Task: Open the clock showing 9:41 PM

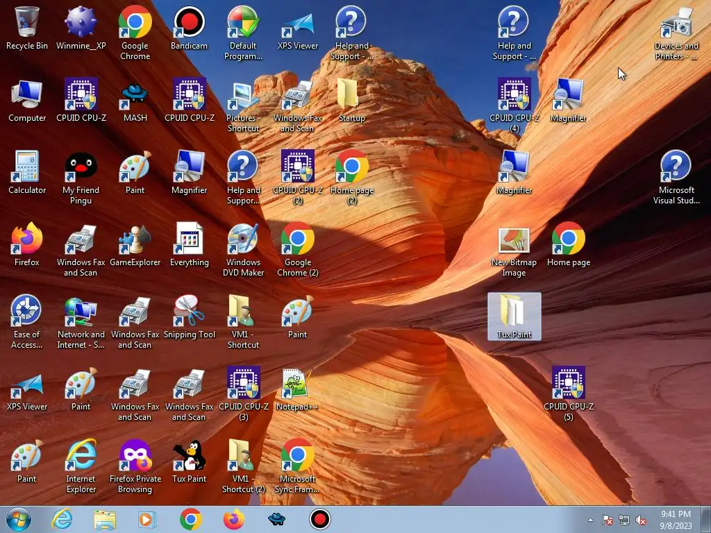Action: [676, 520]
